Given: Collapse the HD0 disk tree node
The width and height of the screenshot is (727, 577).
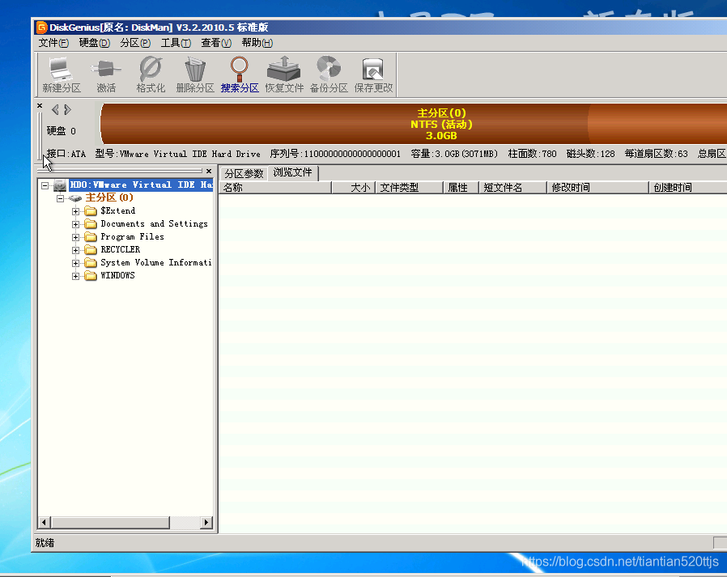Looking at the screenshot, I should pyautogui.click(x=45, y=185).
